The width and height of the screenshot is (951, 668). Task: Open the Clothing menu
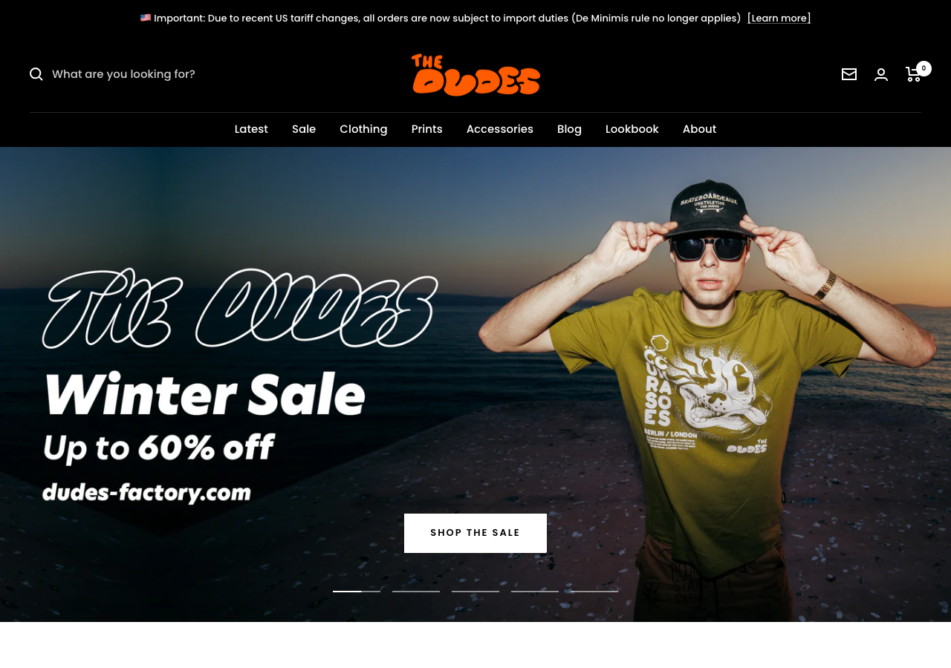(363, 129)
